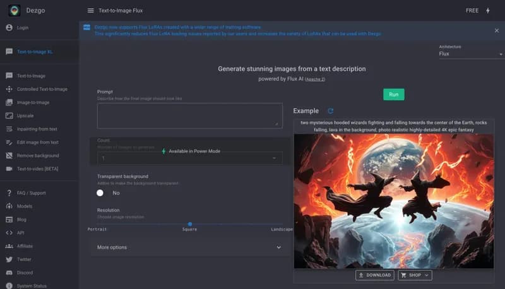Click the Upscale icon
This screenshot has width=505, height=289.
coord(9,115)
